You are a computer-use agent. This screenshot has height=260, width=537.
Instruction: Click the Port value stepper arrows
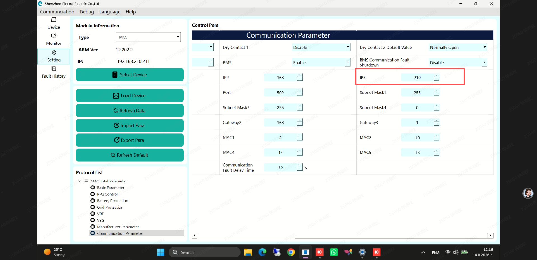(300, 92)
